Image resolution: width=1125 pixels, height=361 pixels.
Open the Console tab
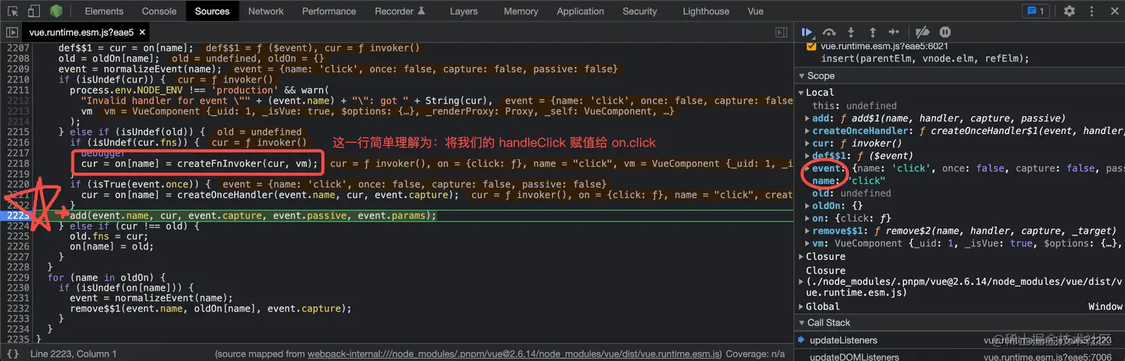pyautogui.click(x=159, y=11)
